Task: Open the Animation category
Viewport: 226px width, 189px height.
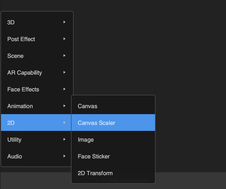Action: pos(36,106)
